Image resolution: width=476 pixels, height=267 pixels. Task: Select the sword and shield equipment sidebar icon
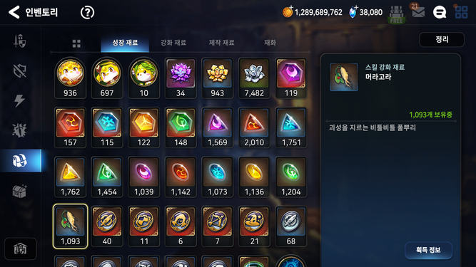point(20,41)
